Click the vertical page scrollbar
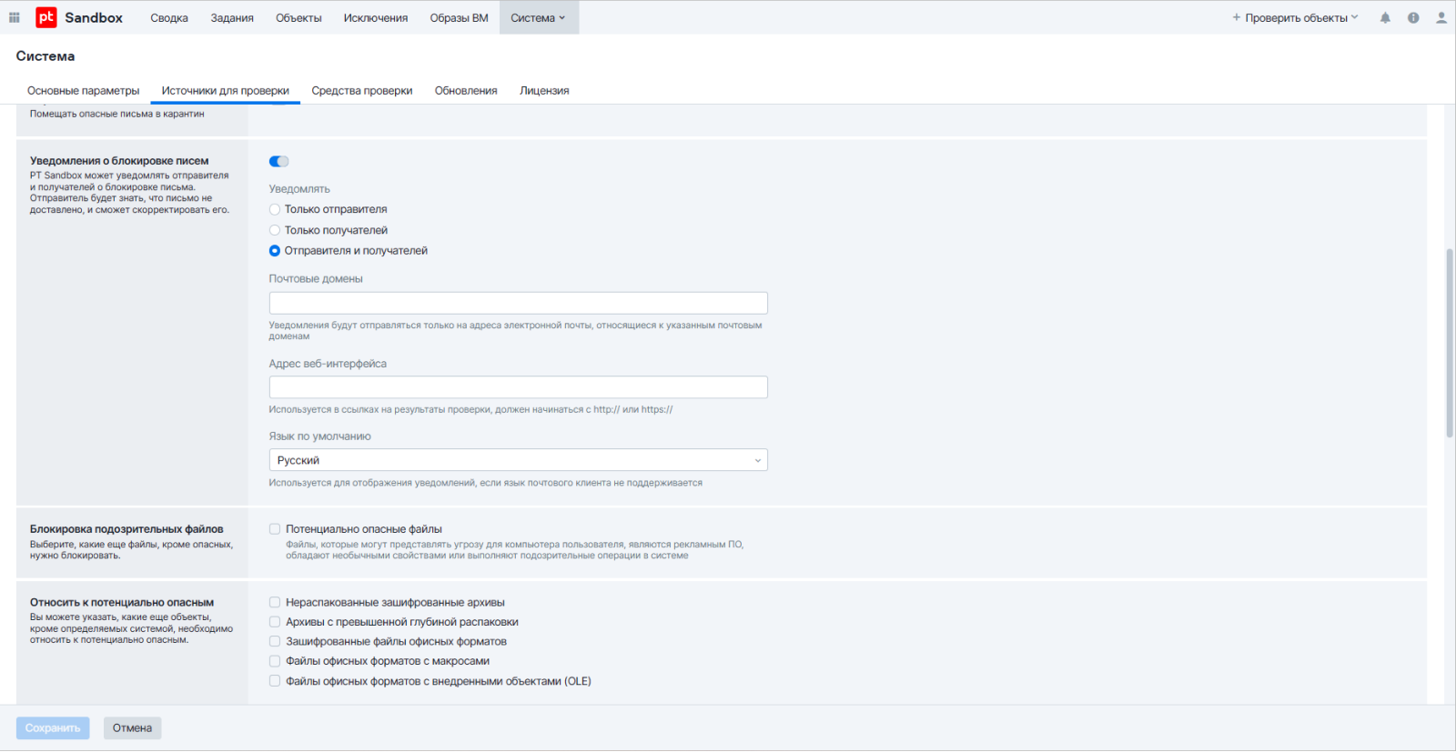The height and width of the screenshot is (752, 1456). pyautogui.click(x=1450, y=344)
